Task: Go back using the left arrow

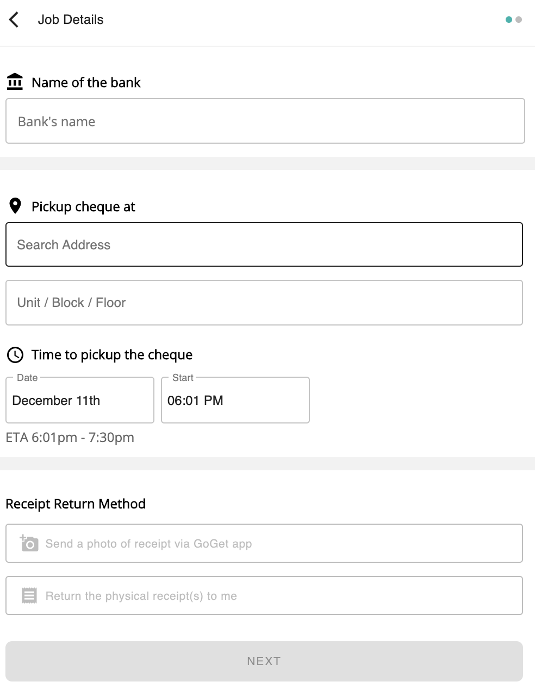Action: tap(14, 20)
